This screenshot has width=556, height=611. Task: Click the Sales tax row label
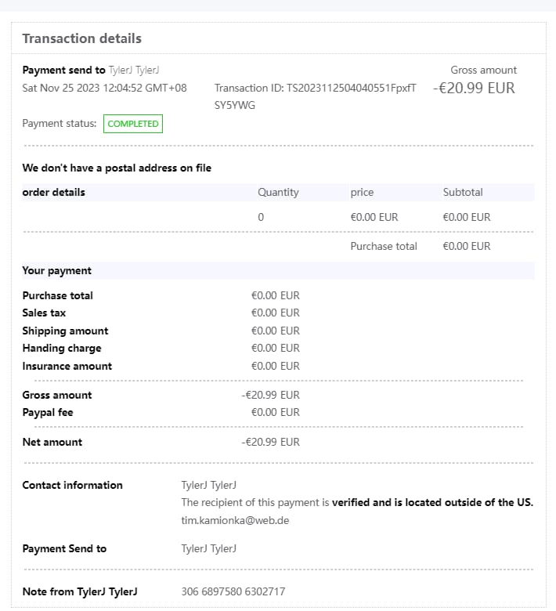[x=44, y=313]
